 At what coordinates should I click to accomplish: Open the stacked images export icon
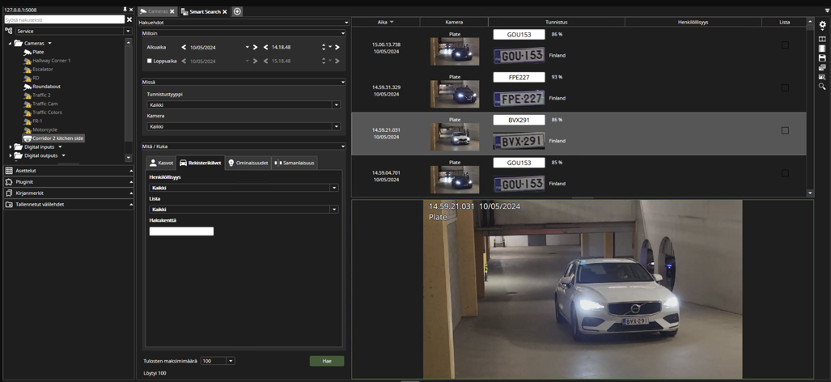tap(822, 67)
